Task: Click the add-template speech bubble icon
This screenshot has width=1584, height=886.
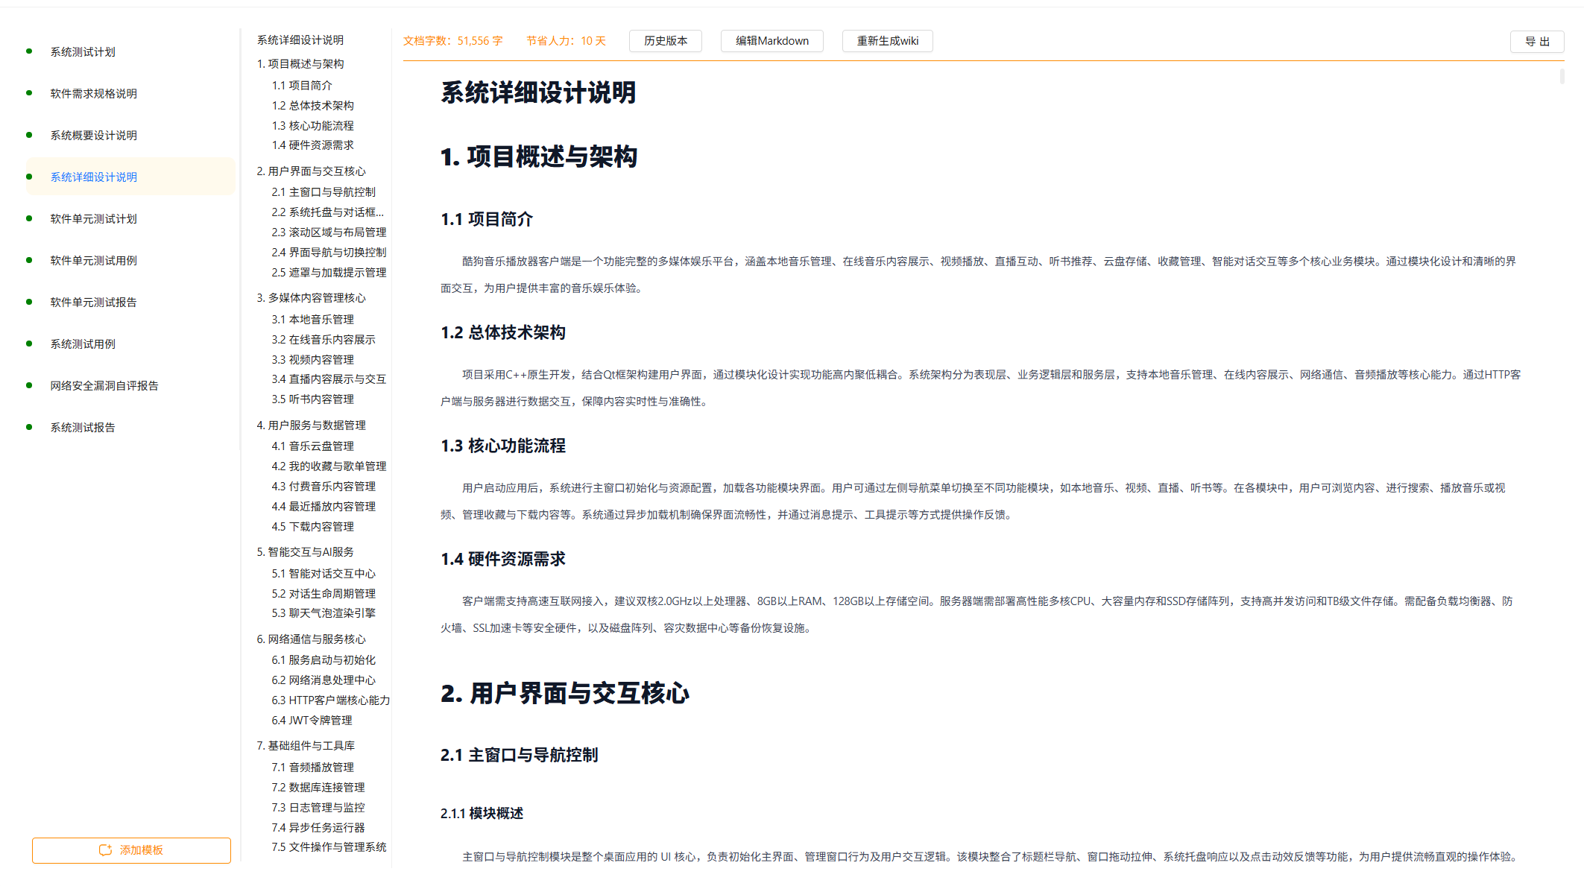Action: click(106, 849)
